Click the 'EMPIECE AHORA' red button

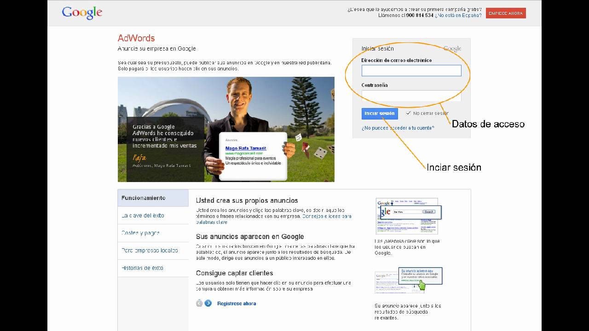coord(506,13)
